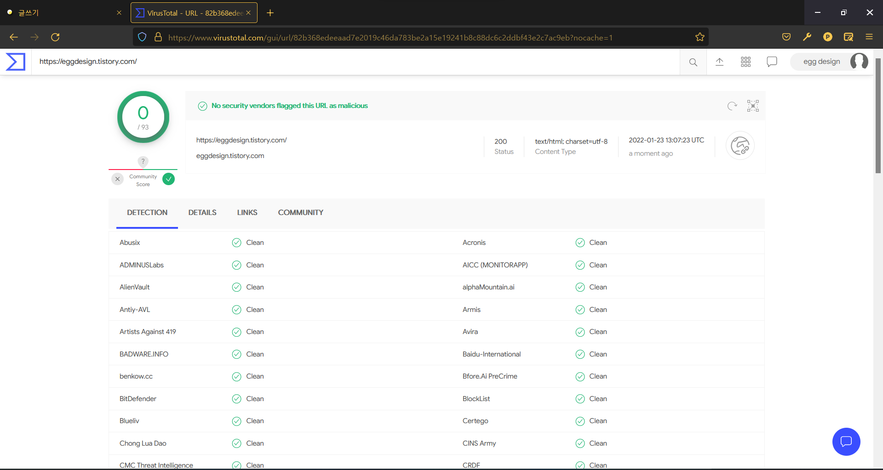The image size is (883, 470).
Task: Click the vertical page scrollbar
Action: point(878,116)
